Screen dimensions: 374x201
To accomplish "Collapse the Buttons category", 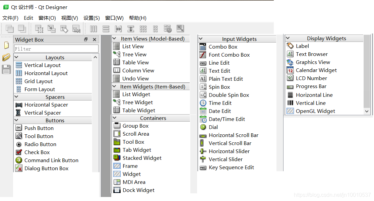I will pos(16,120).
